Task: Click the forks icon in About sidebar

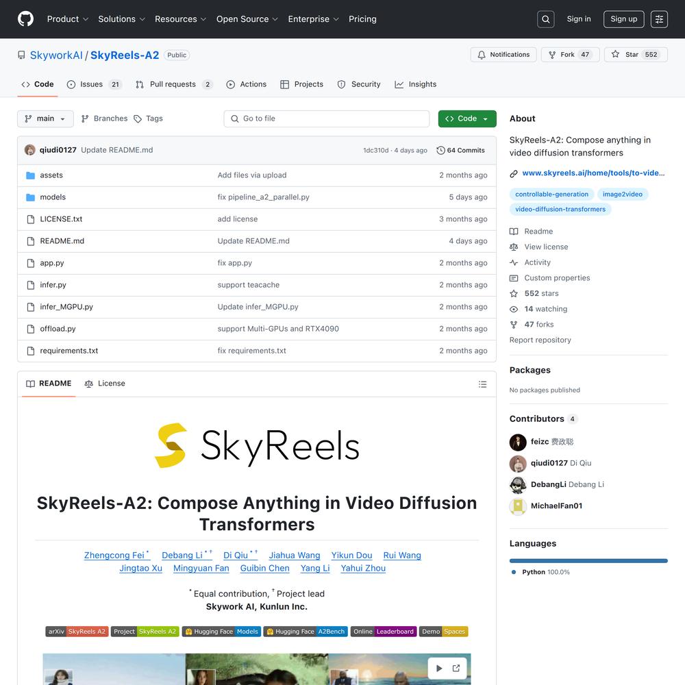Action: (x=514, y=325)
